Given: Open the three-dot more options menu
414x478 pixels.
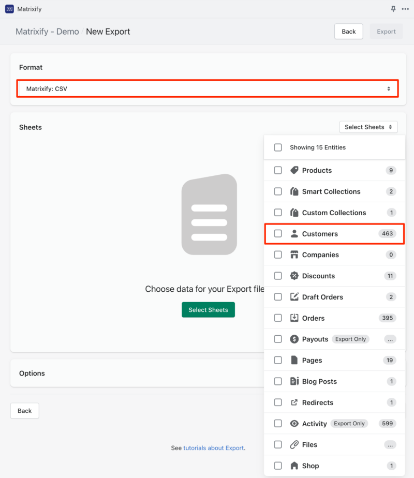Looking at the screenshot, I should point(405,9).
